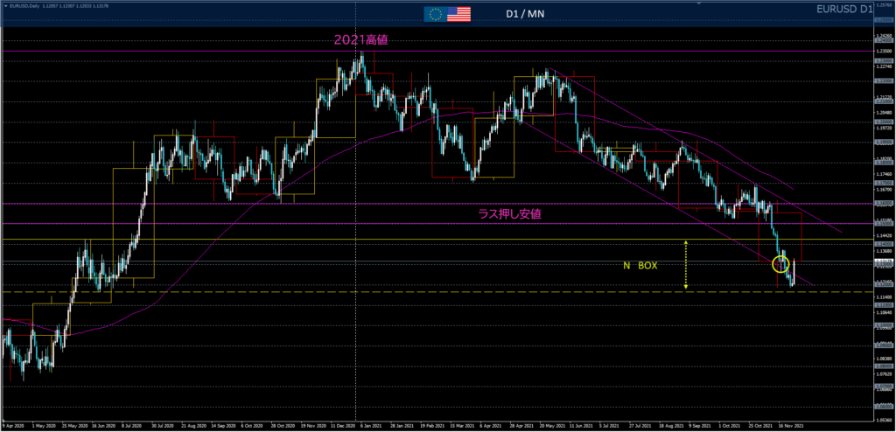Click the "9 Apr 2020" date on the time axis

pyautogui.click(x=12, y=426)
